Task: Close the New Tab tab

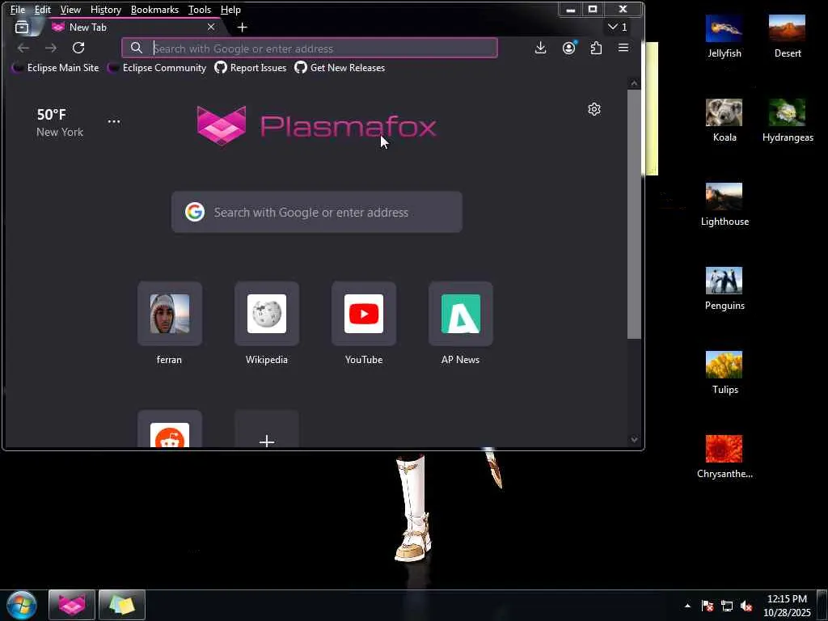Action: [211, 27]
